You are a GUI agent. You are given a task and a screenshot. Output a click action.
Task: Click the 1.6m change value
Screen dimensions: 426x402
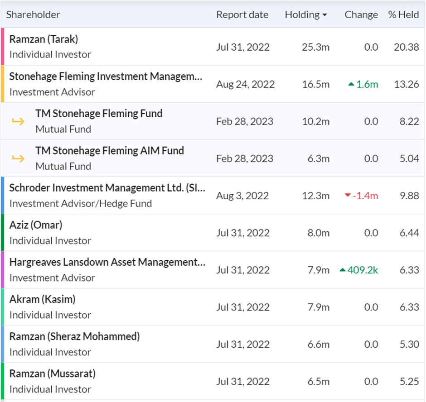[x=367, y=84]
